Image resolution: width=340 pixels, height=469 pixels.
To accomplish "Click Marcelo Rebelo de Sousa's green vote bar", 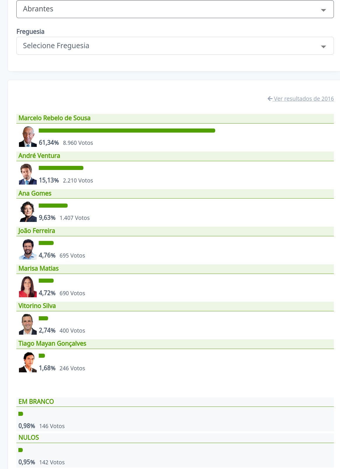I will point(127,131).
